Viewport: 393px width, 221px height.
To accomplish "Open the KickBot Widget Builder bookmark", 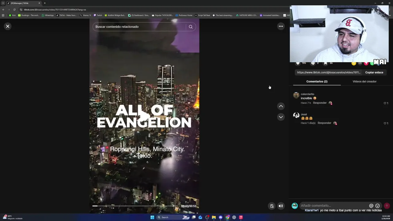I will [x=115, y=15].
